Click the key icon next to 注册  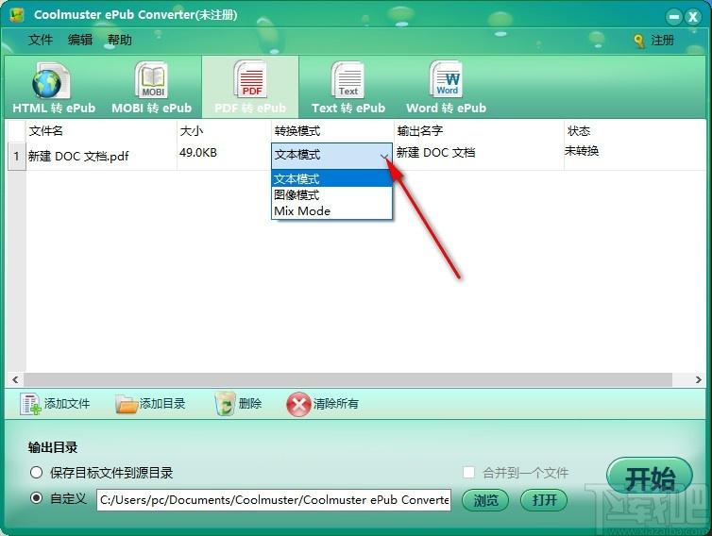tap(639, 41)
